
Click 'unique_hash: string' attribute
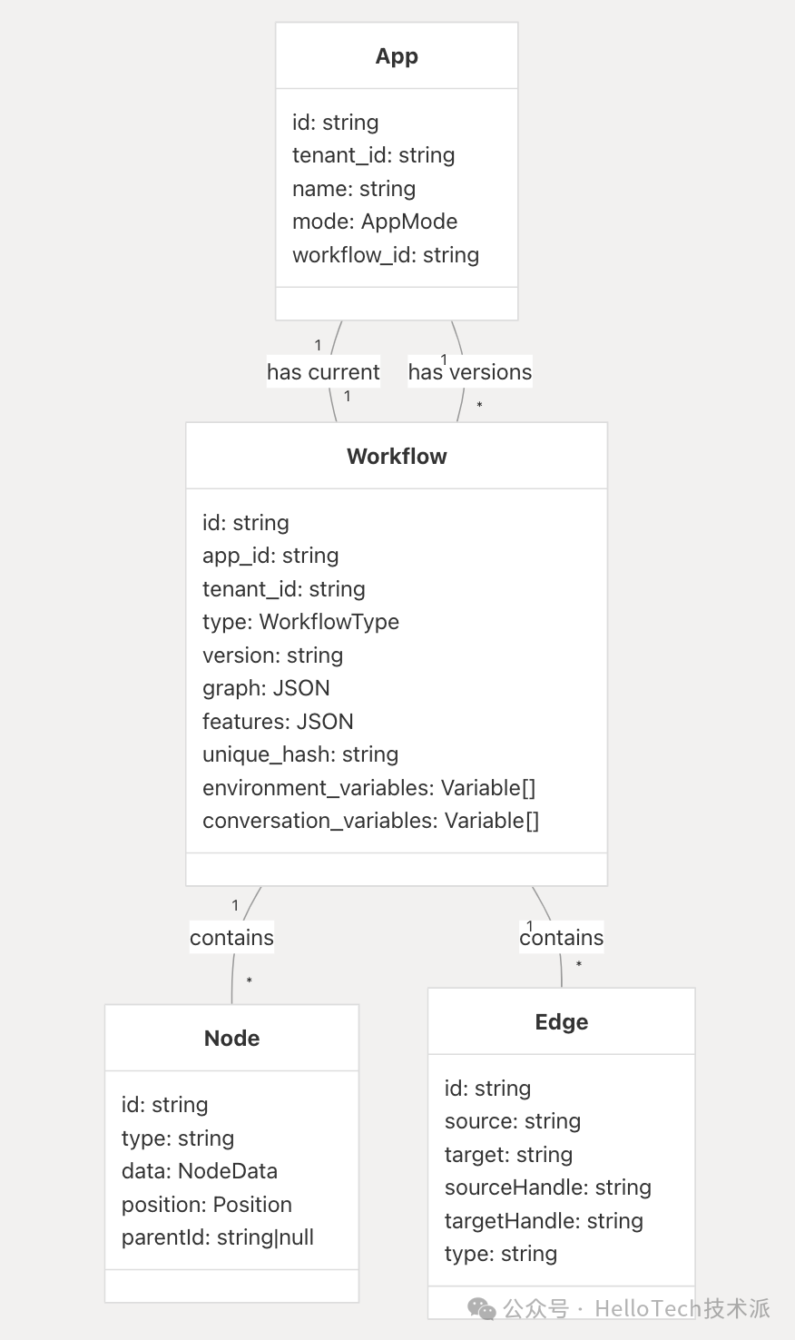click(300, 754)
